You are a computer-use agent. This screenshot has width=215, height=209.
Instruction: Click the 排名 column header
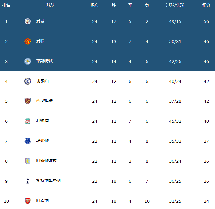[6, 5]
